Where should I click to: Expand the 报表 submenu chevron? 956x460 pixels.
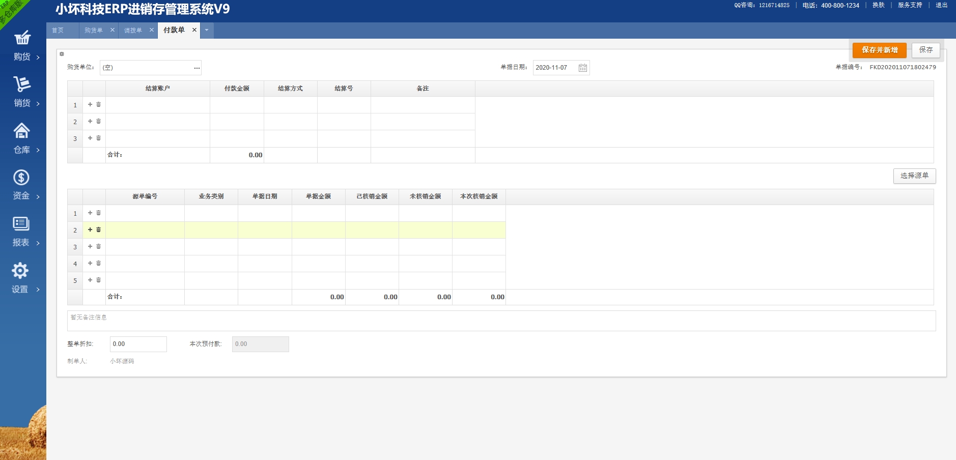point(38,243)
